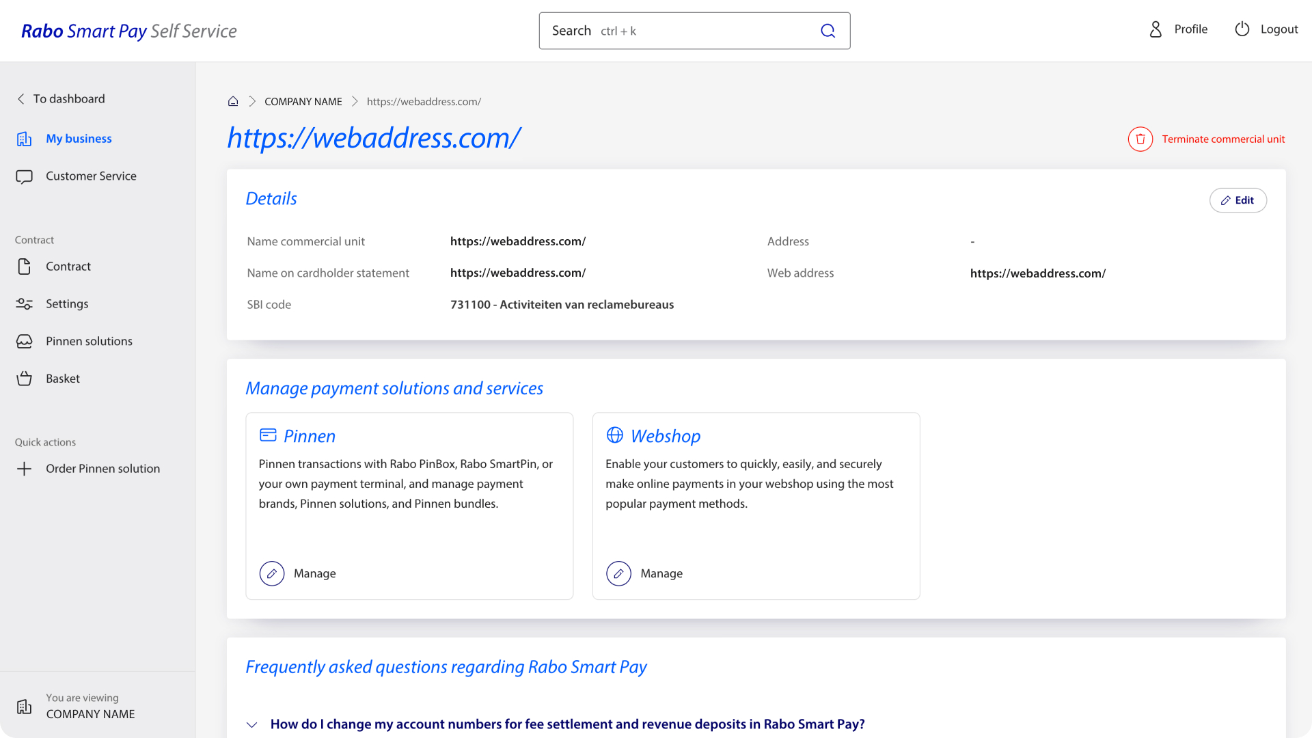This screenshot has width=1312, height=738.
Task: Click the plus icon for Order Pinnen solution
Action: pyautogui.click(x=25, y=469)
